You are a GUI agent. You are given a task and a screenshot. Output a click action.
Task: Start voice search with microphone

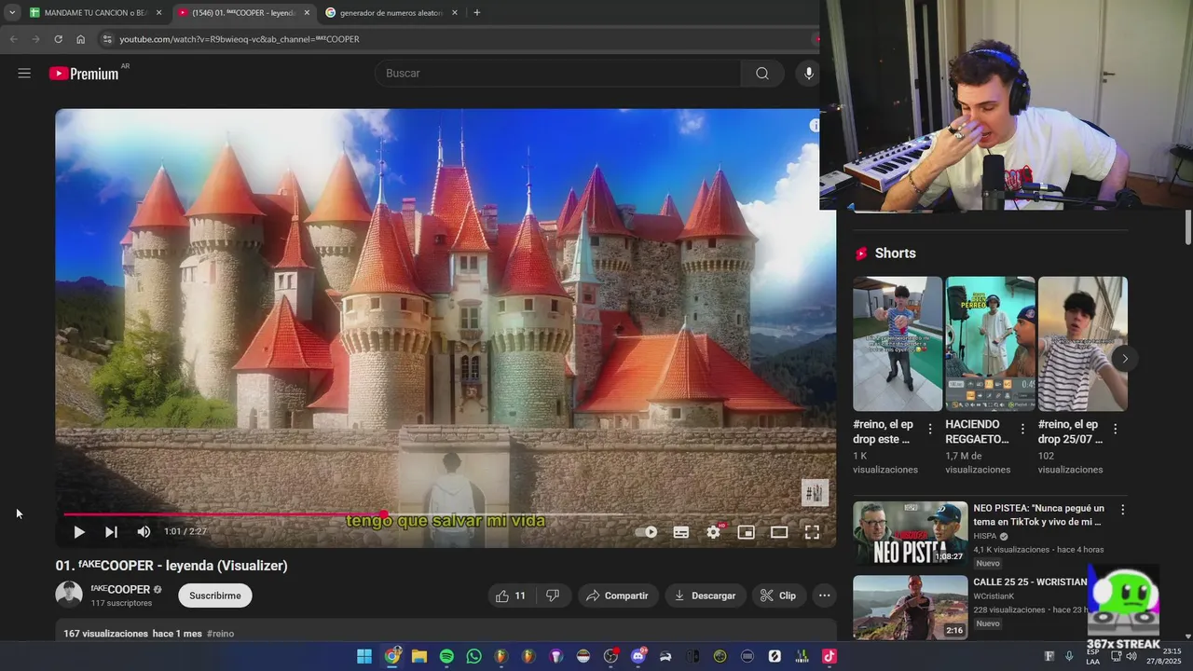808,74
